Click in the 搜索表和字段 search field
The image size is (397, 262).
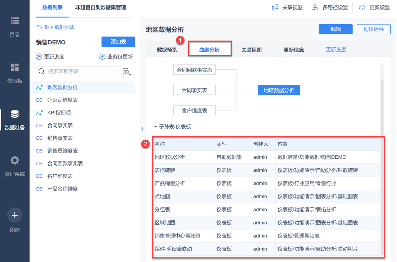[77, 71]
